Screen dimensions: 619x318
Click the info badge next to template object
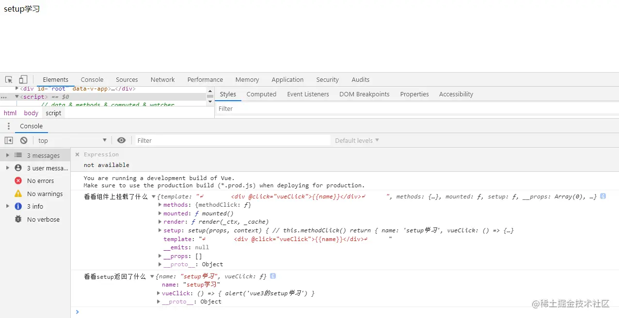coord(603,197)
